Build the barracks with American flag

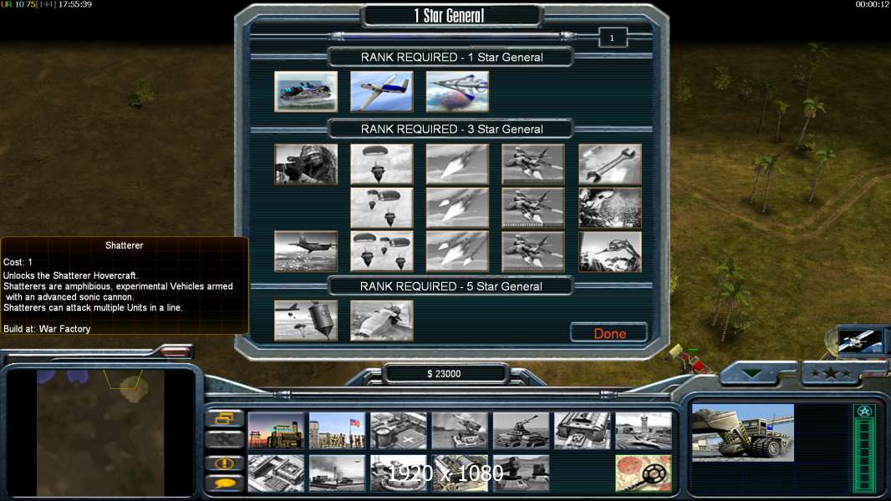[x=338, y=431]
